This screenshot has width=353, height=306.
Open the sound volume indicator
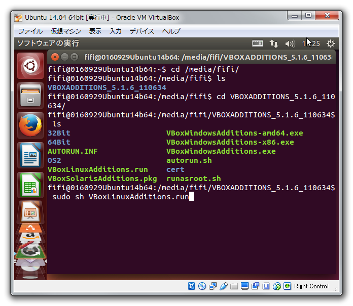(290, 43)
